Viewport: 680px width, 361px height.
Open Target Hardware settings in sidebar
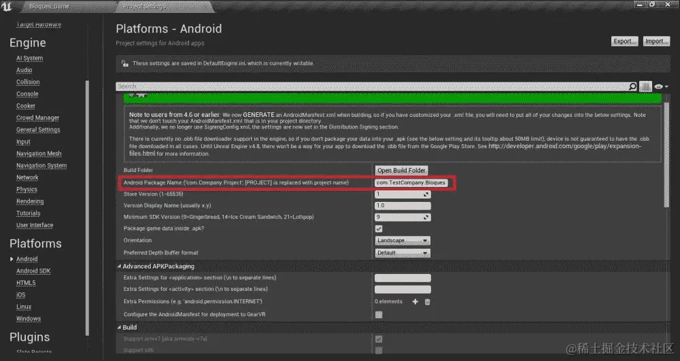tap(39, 24)
